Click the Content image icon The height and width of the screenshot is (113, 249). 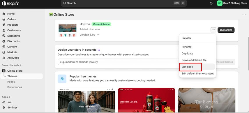point(4,47)
